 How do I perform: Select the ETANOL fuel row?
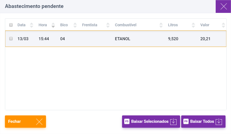coord(116,39)
